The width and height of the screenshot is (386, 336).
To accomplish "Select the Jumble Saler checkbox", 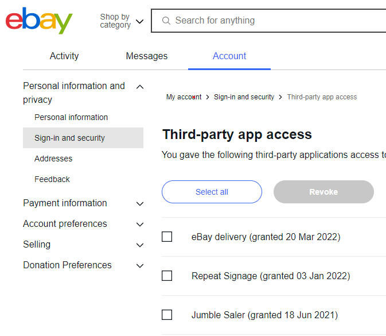I will (x=167, y=315).
